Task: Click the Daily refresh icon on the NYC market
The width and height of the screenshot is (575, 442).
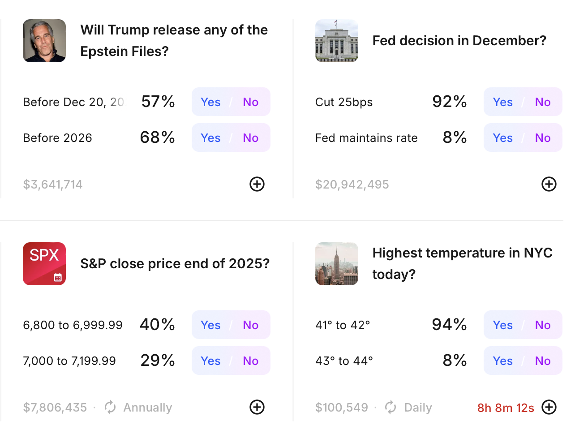Action: (390, 407)
